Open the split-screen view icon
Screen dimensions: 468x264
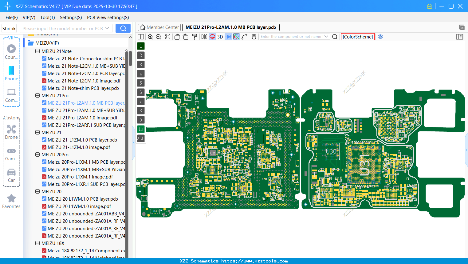pyautogui.click(x=141, y=37)
